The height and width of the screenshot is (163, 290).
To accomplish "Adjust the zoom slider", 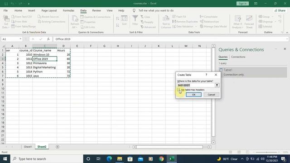I will [266, 152].
